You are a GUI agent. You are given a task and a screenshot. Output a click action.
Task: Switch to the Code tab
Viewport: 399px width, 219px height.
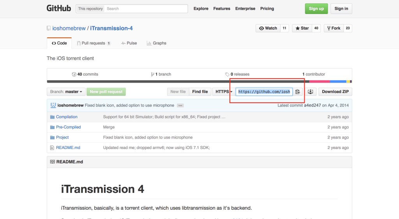59,43
